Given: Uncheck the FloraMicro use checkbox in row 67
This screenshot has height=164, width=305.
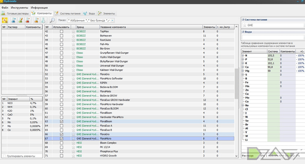Looking at the screenshot, I should (61, 139).
